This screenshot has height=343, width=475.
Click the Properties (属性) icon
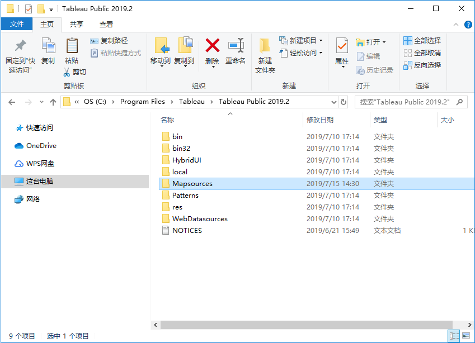point(341,46)
